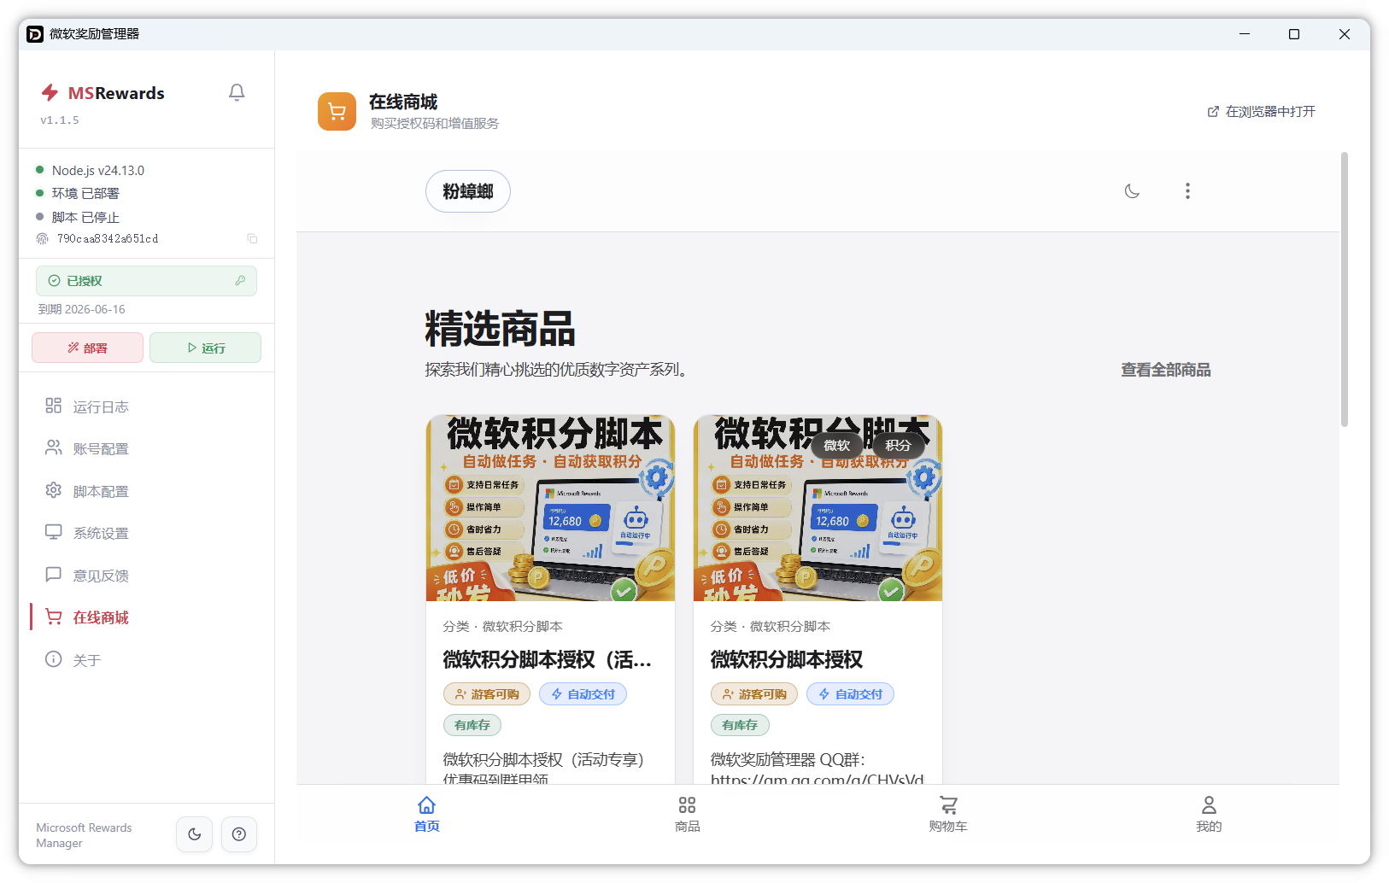Click 查看全部商品 view all products link
The height and width of the screenshot is (883, 1389).
tap(1166, 370)
